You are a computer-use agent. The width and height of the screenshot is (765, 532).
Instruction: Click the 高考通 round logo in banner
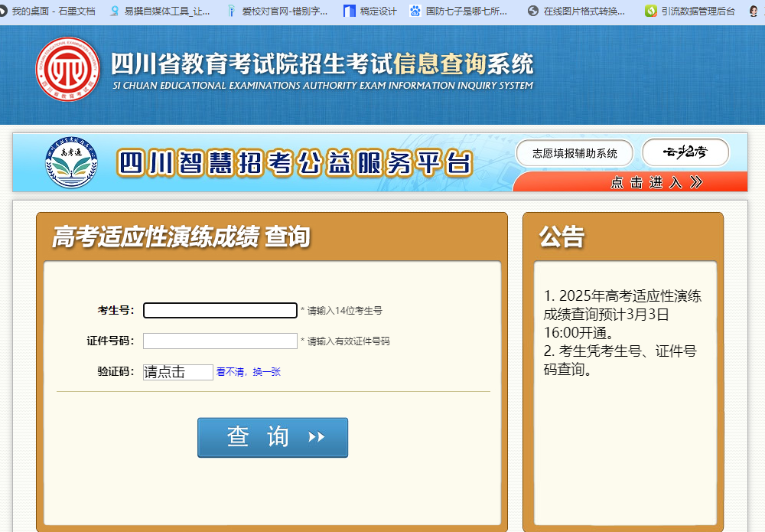click(x=71, y=163)
